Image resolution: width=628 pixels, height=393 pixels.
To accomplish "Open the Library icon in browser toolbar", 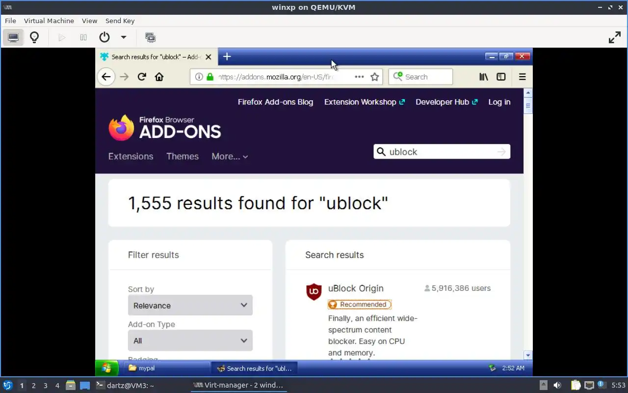I will [x=484, y=77].
